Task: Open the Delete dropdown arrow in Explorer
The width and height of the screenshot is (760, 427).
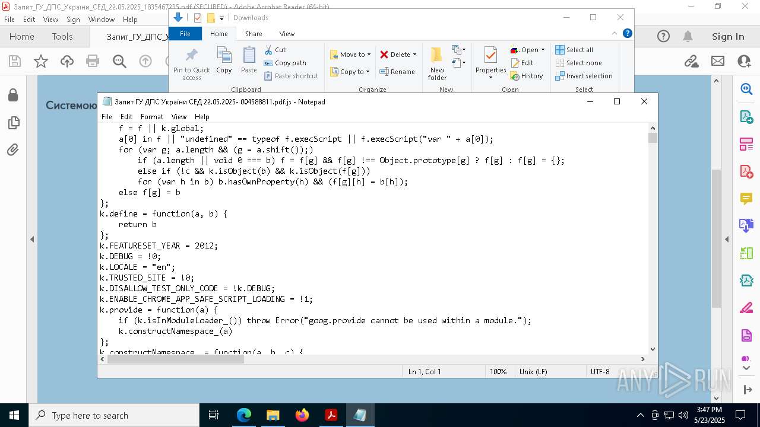Action: click(x=414, y=55)
